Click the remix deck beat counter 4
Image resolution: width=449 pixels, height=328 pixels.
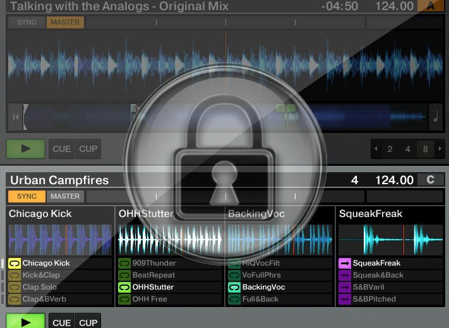(x=354, y=180)
